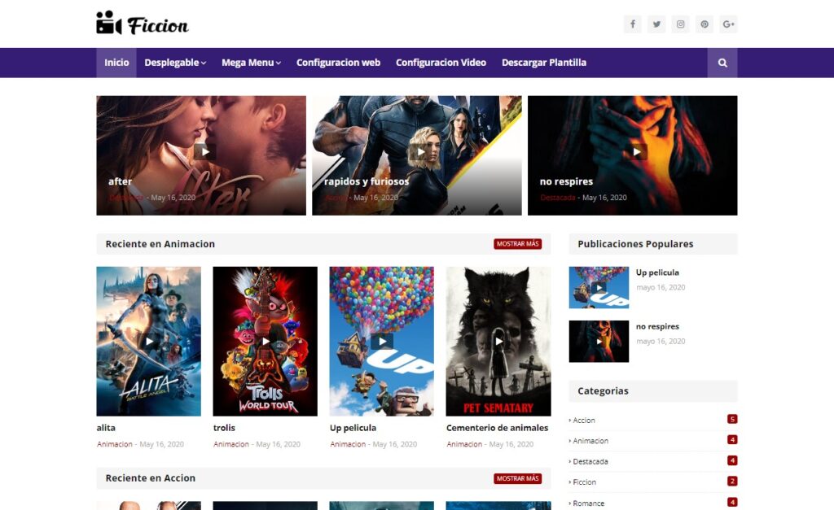The width and height of the screenshot is (834, 510).
Task: Select Romance category in sidebar
Action: pyautogui.click(x=588, y=503)
